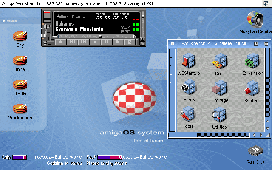Click the small flat button under the red button

47,21
